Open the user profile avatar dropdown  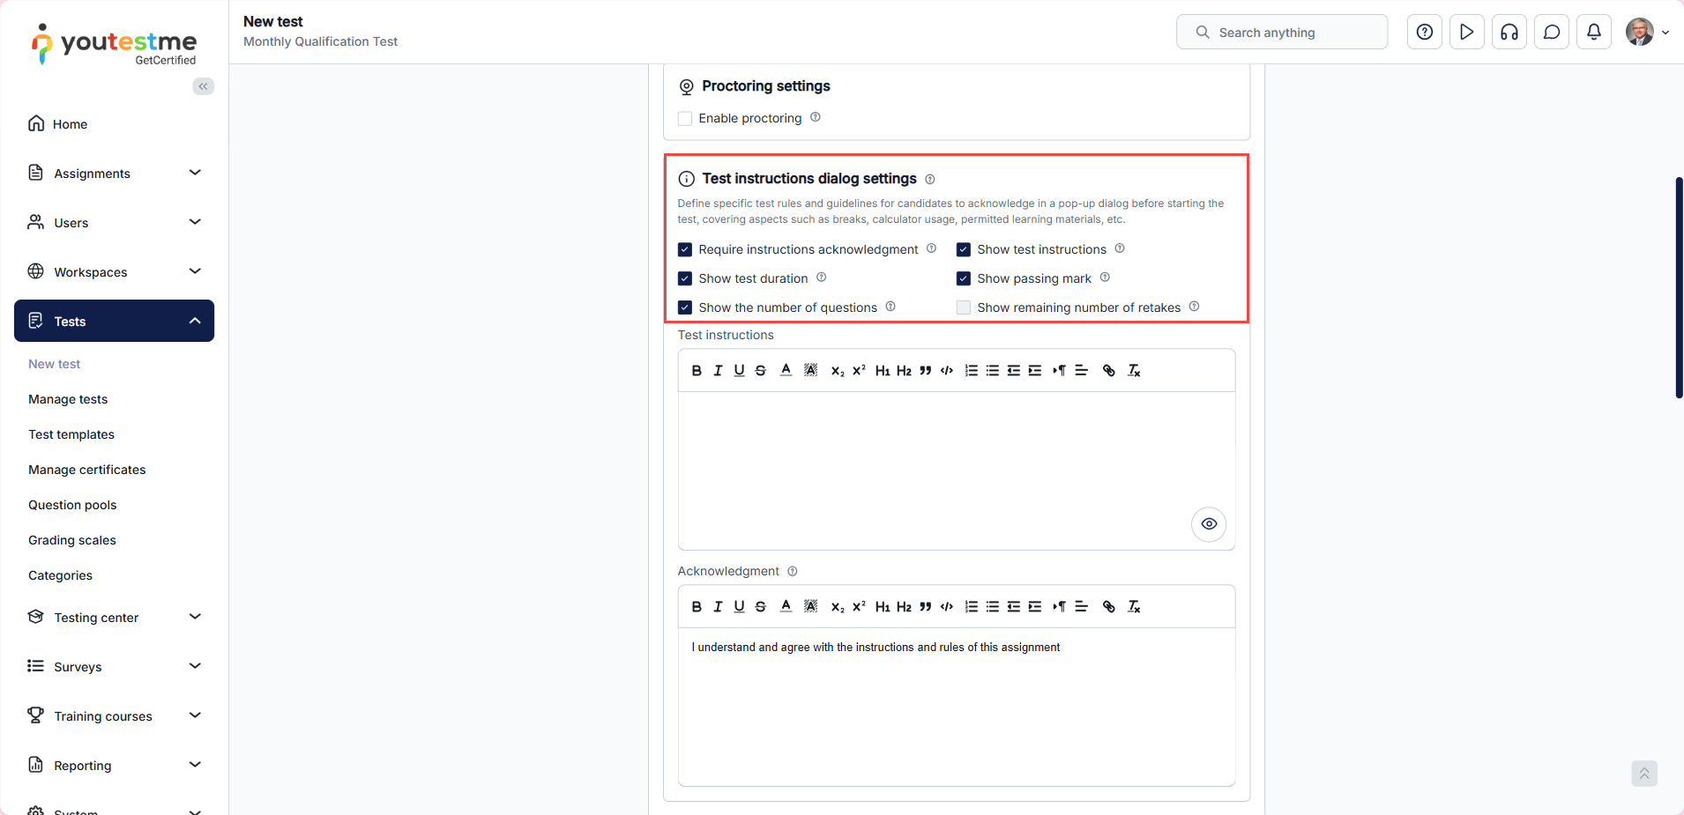[1646, 33]
